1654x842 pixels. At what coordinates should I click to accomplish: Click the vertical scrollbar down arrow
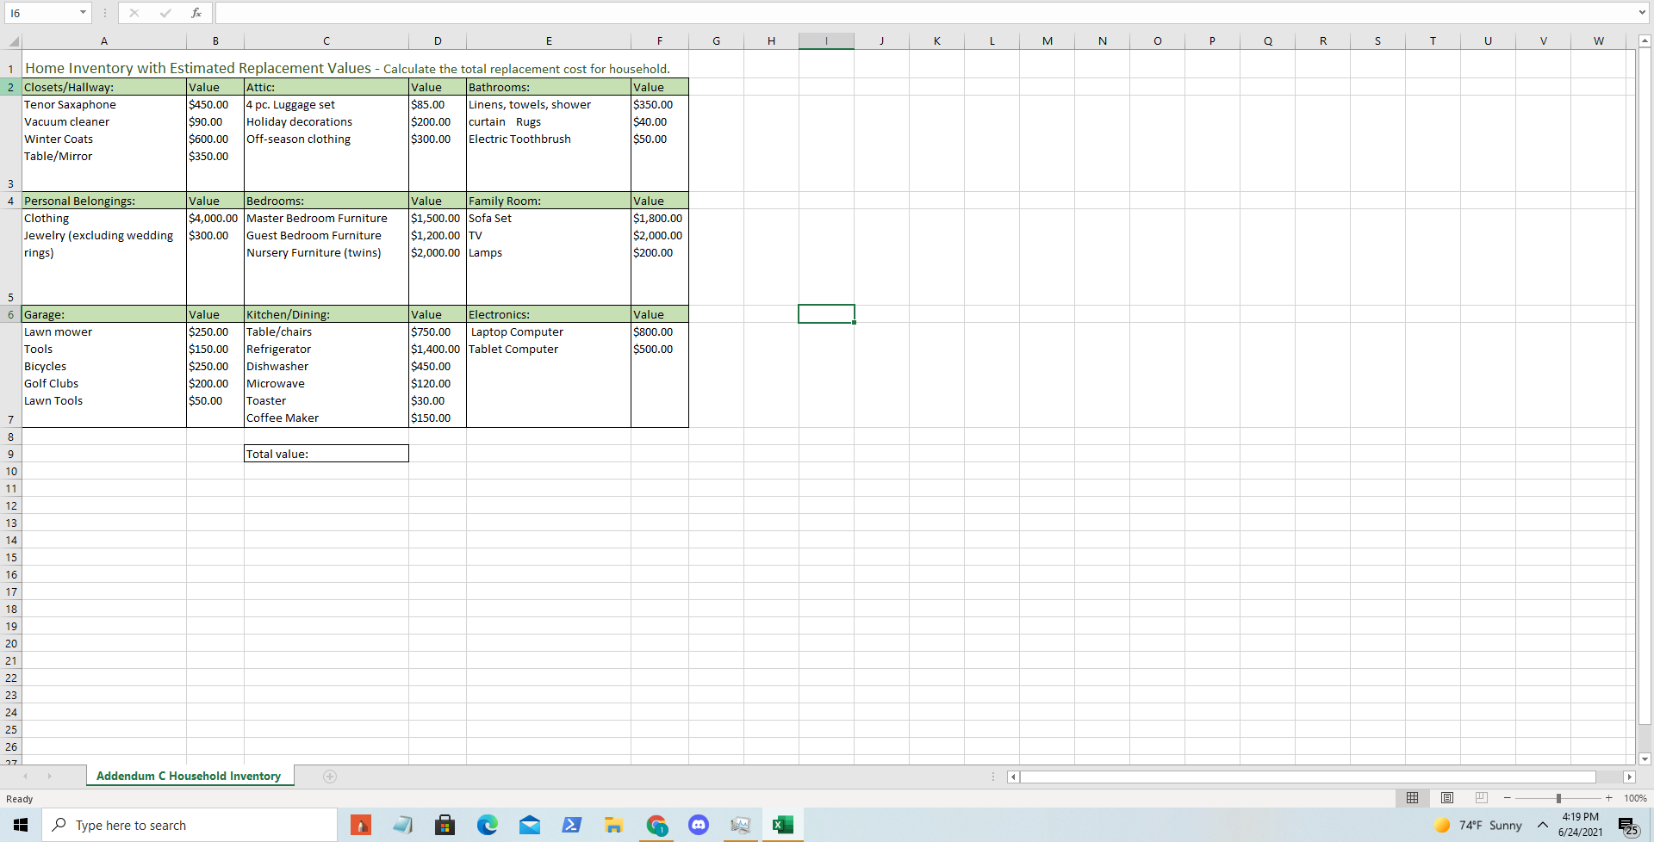tap(1645, 758)
